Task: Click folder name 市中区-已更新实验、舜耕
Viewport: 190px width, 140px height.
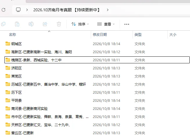Action: click(50, 117)
